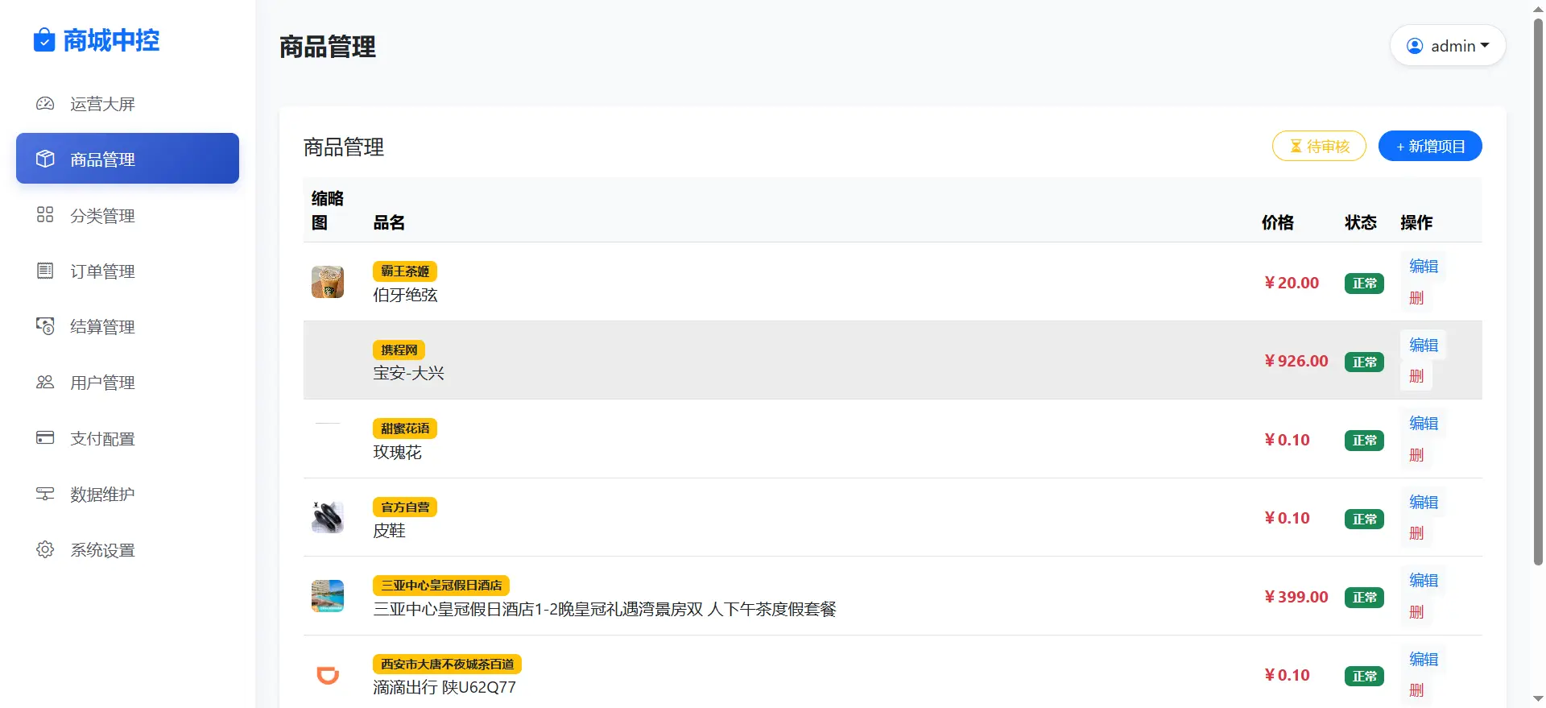The image size is (1546, 708).
Task: Edit the 宝安-大兴 product
Action: (x=1423, y=345)
